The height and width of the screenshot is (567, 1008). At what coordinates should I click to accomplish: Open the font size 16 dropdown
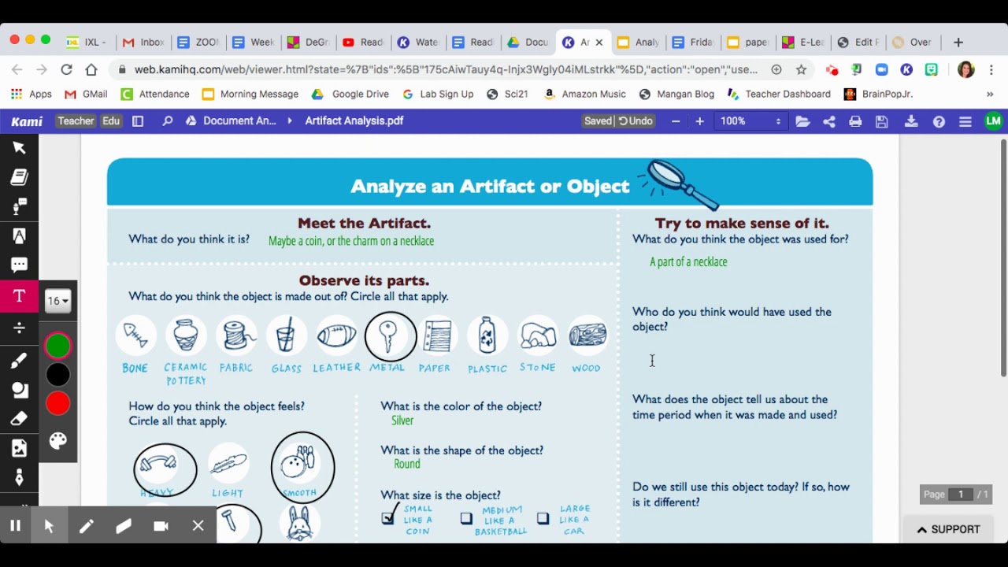tap(57, 300)
